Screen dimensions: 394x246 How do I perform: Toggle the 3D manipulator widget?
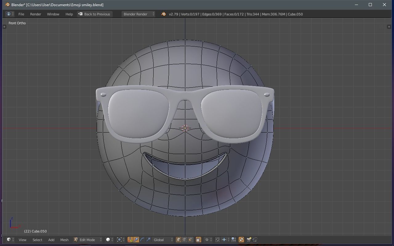click(x=130, y=240)
